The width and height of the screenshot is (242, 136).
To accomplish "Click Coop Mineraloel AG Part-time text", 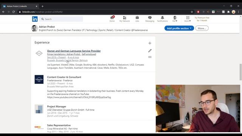I will [x=62, y=128].
